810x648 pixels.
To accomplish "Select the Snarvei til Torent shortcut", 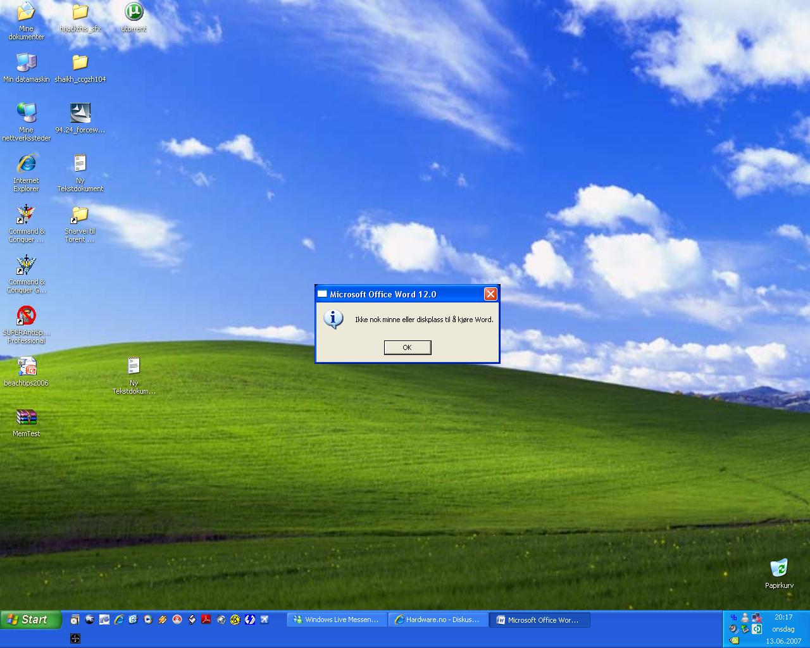I will click(x=80, y=223).
